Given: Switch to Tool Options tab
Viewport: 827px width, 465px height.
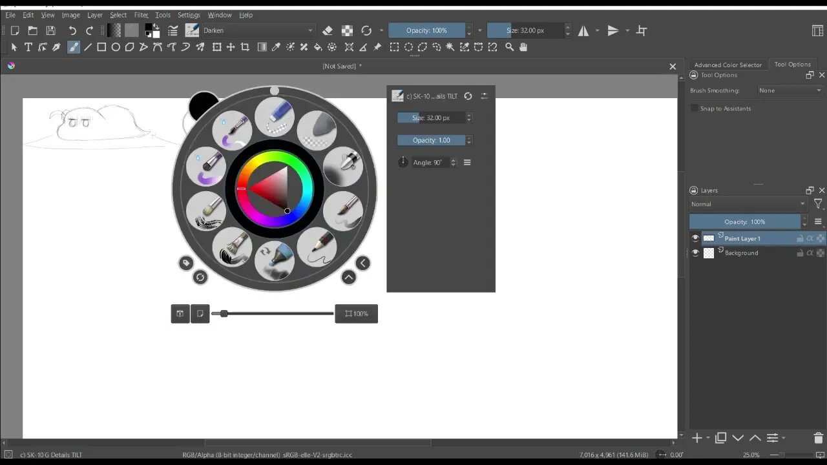Looking at the screenshot, I should (x=792, y=65).
